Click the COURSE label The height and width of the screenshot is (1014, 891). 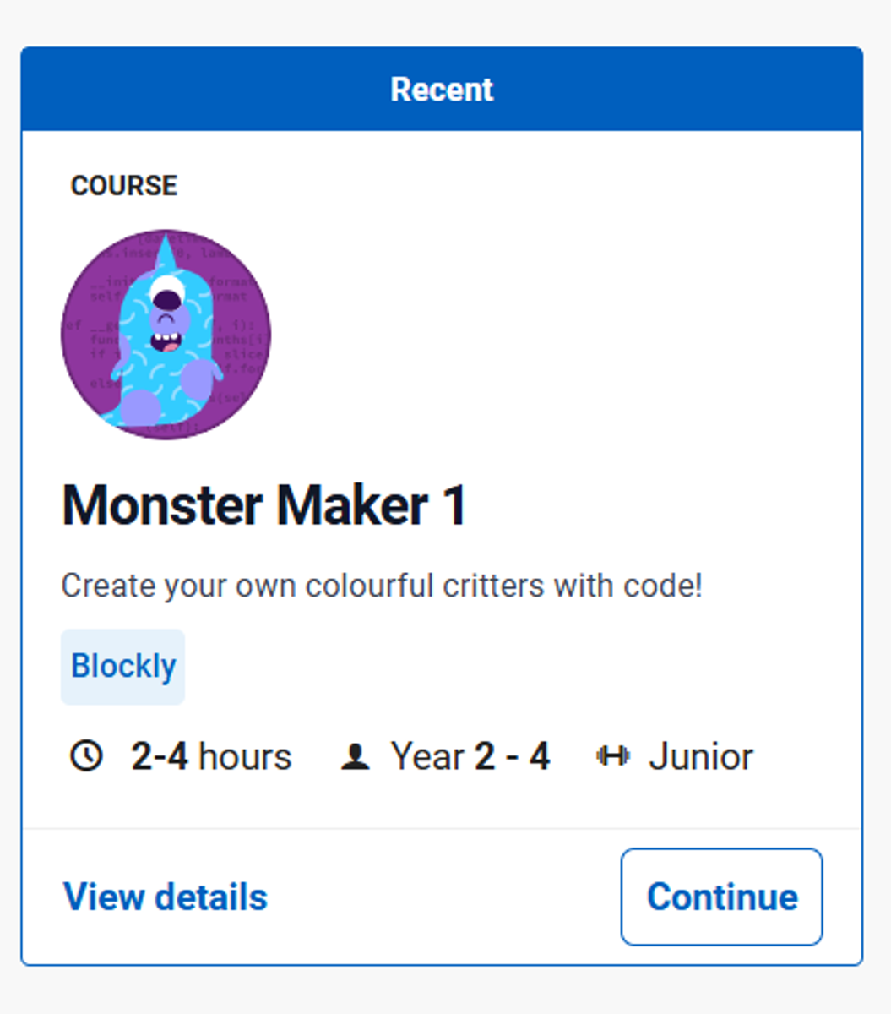pyautogui.click(x=124, y=186)
